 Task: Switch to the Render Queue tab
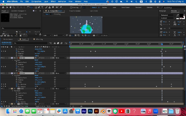click(x=8, y=39)
